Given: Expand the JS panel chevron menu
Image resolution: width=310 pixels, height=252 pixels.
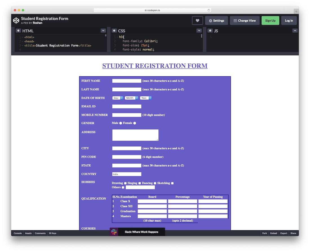Looking at the screenshot, I should tap(295, 30).
